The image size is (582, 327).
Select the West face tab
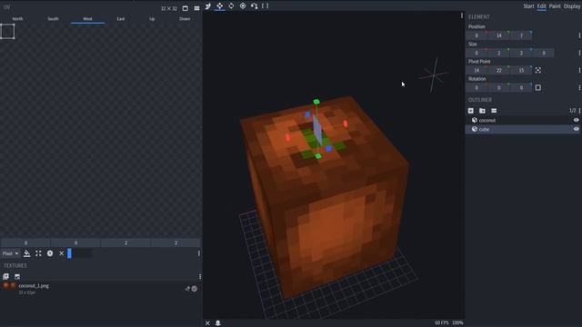(87, 19)
